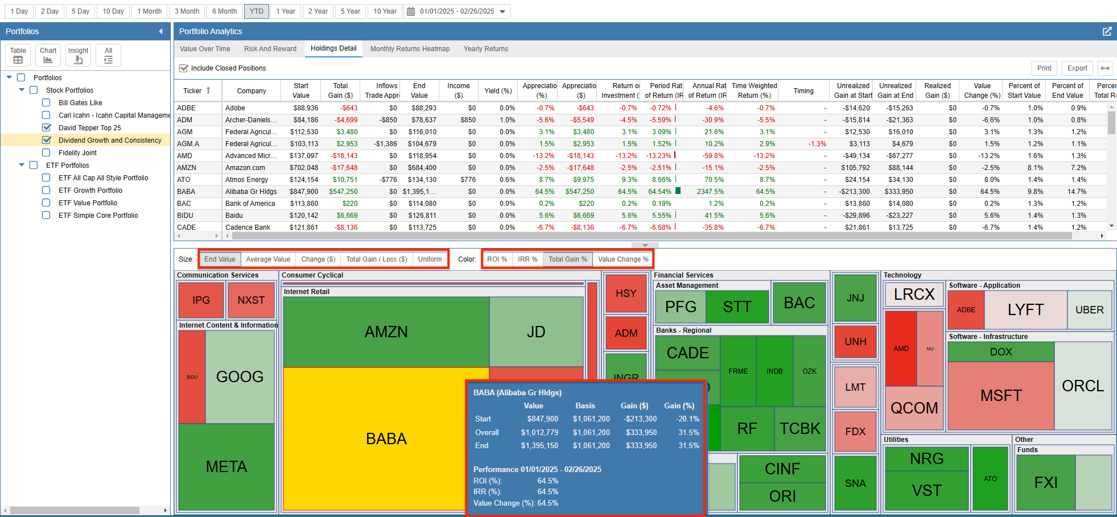Select the All view icon
This screenshot has width=1117, height=517.
pos(108,55)
